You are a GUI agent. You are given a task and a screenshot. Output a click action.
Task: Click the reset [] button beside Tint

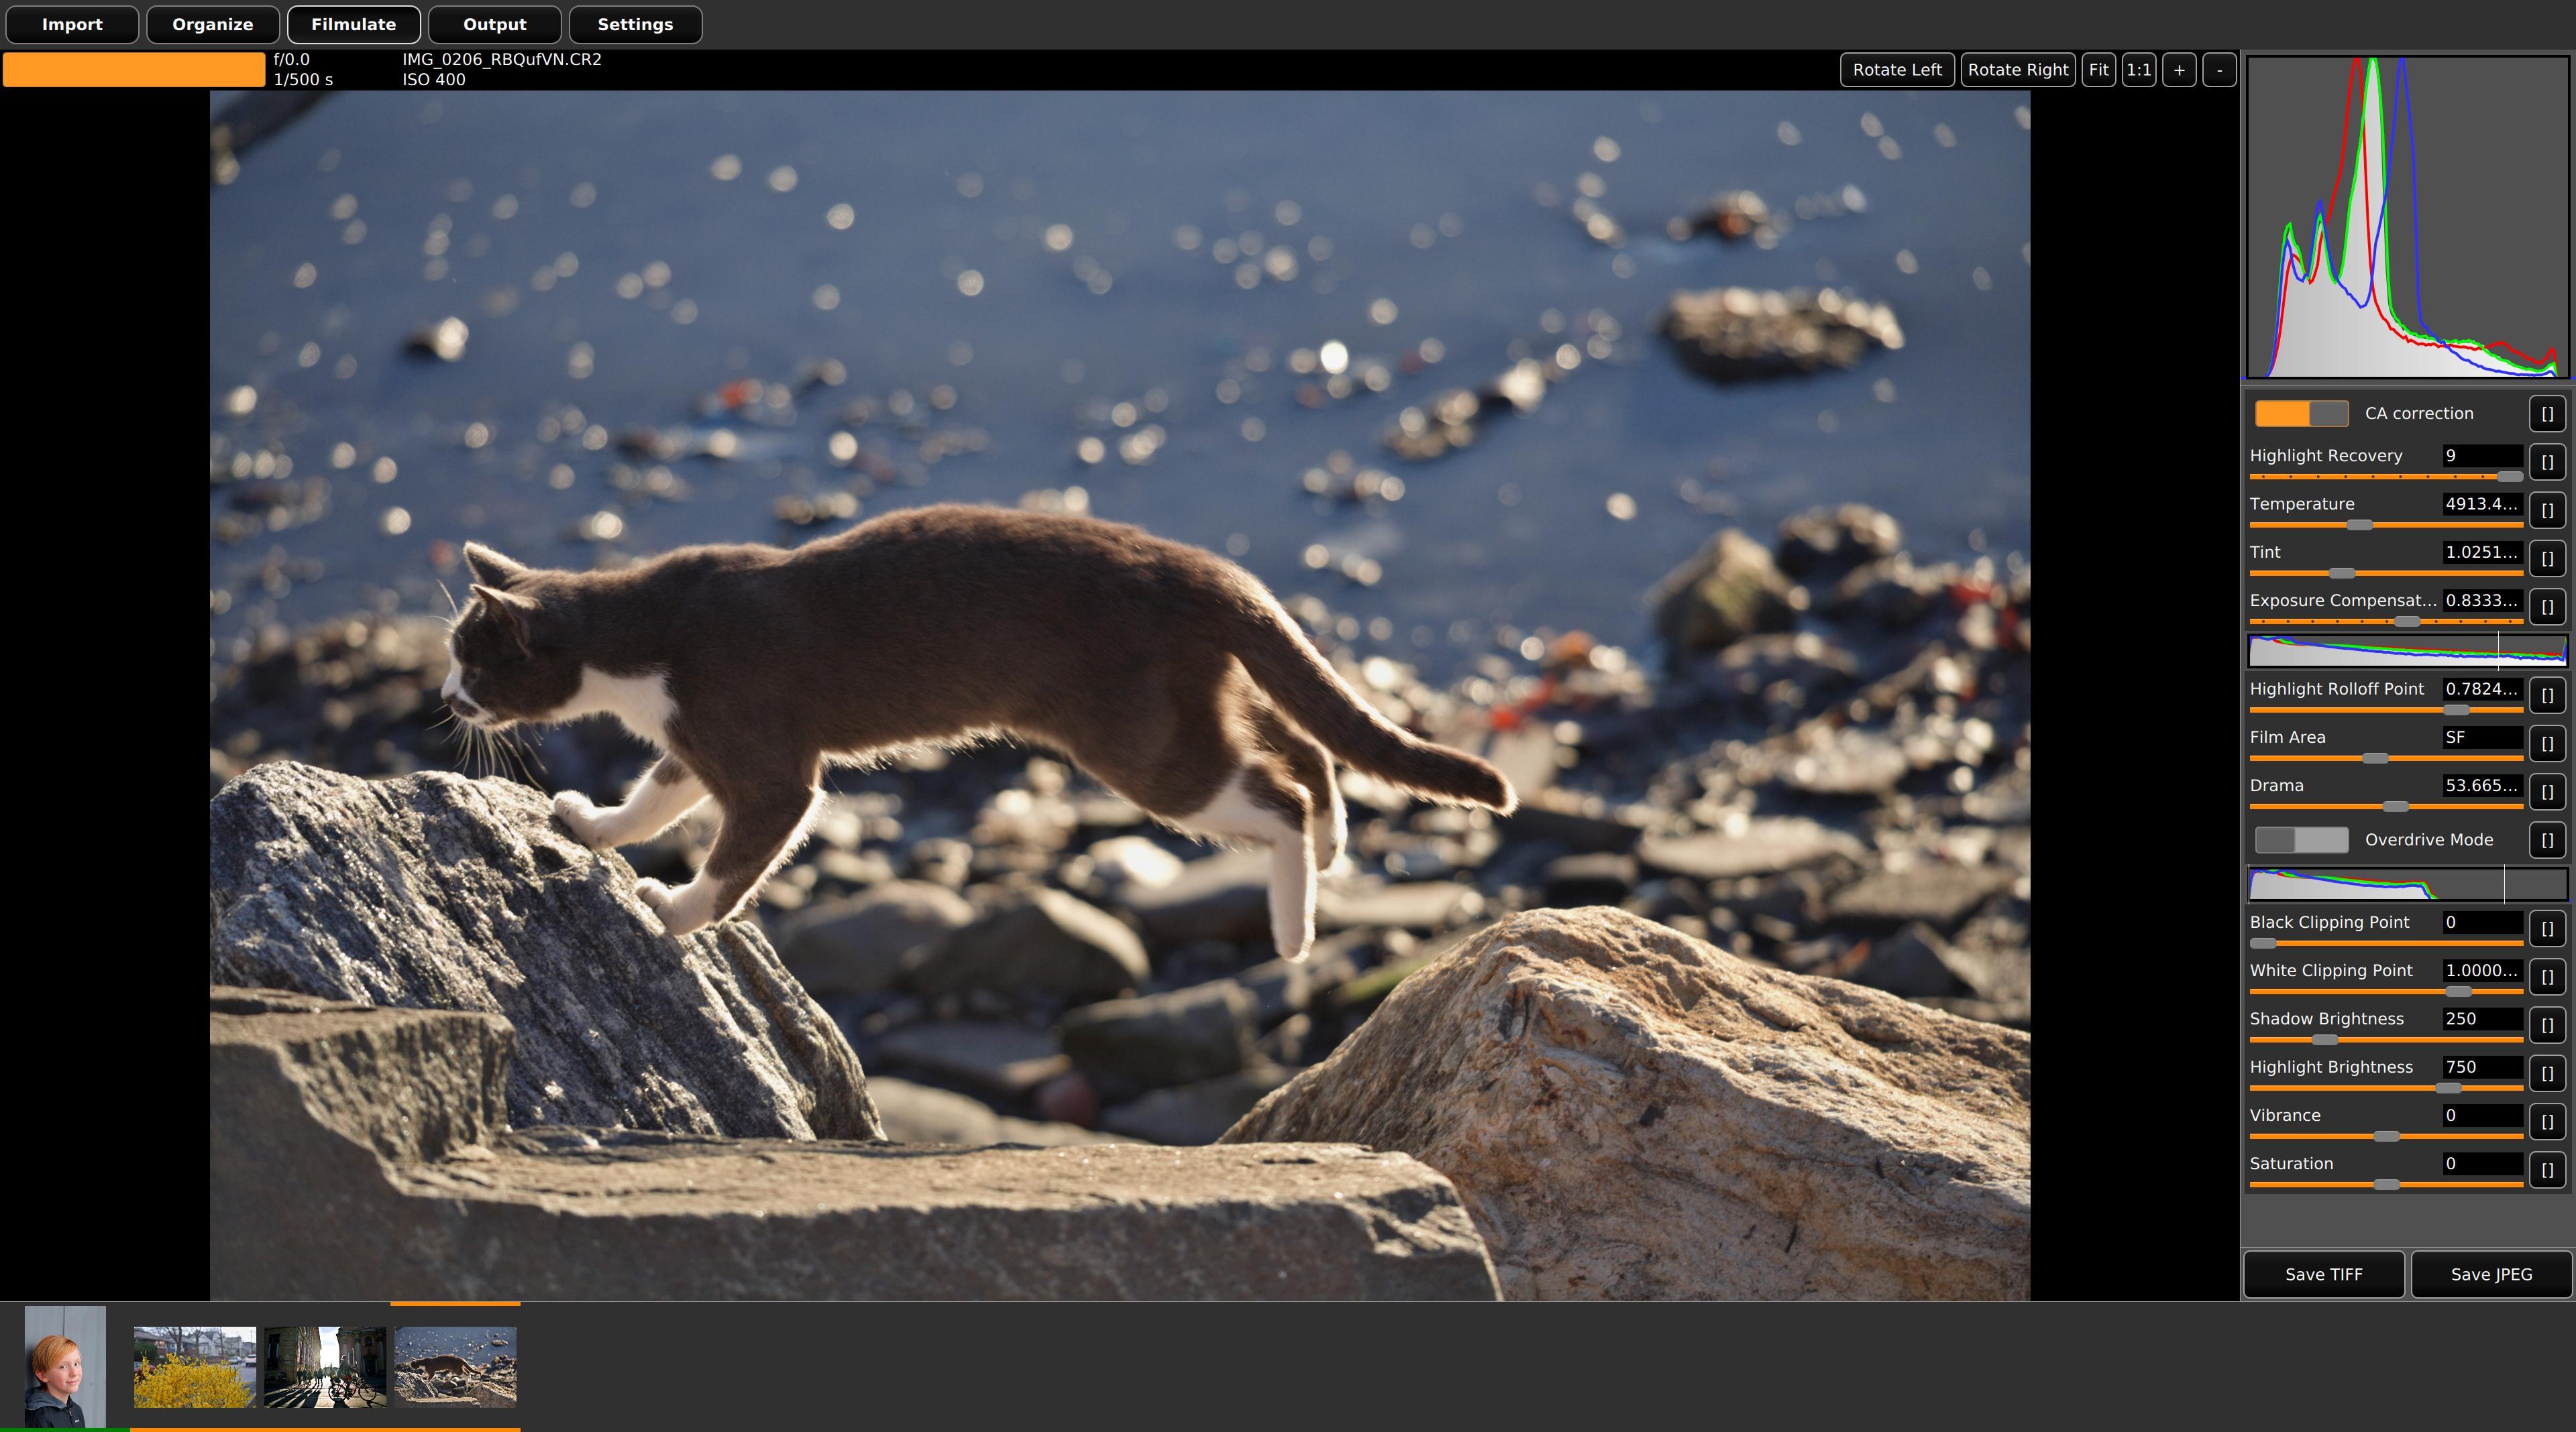click(2547, 558)
